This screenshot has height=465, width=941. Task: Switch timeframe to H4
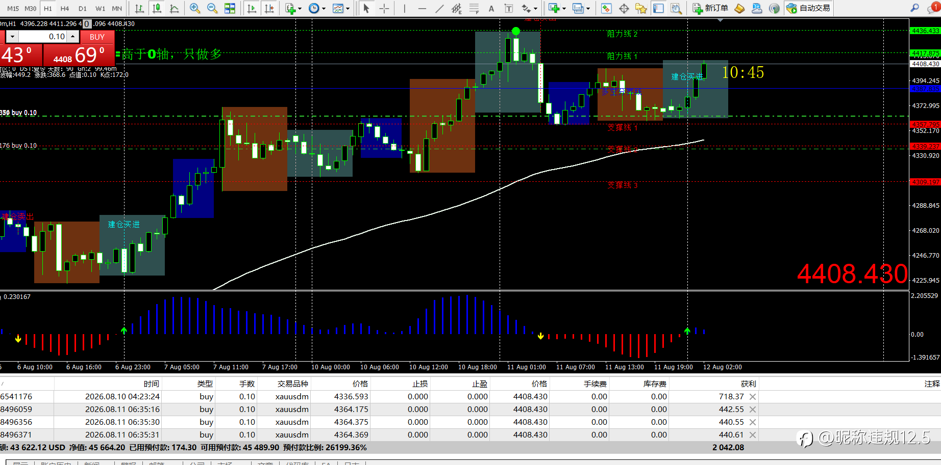pyautogui.click(x=65, y=8)
